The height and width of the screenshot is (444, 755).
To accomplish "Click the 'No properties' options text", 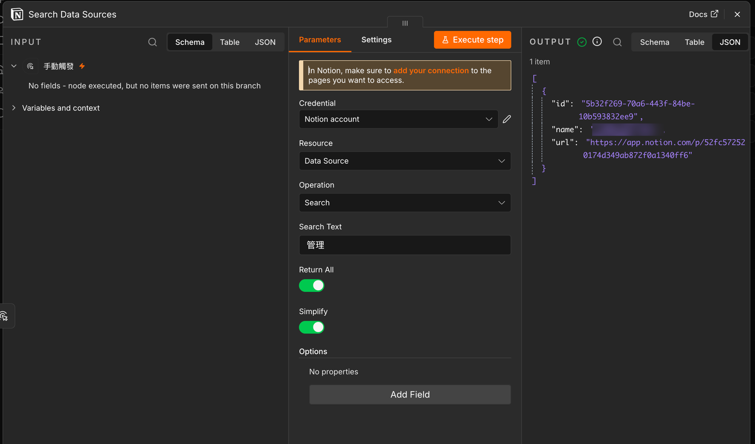I will [334, 372].
